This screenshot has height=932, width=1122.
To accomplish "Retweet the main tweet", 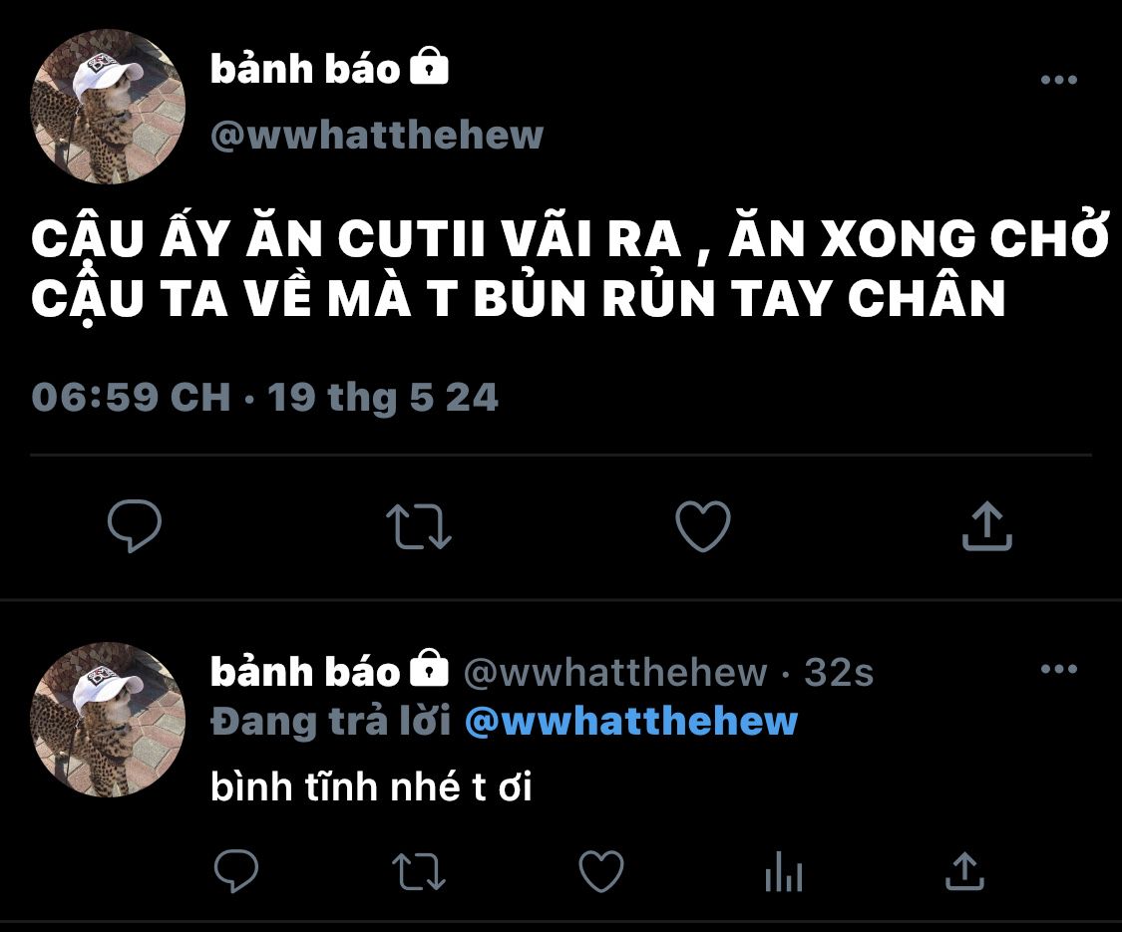I will [x=419, y=526].
